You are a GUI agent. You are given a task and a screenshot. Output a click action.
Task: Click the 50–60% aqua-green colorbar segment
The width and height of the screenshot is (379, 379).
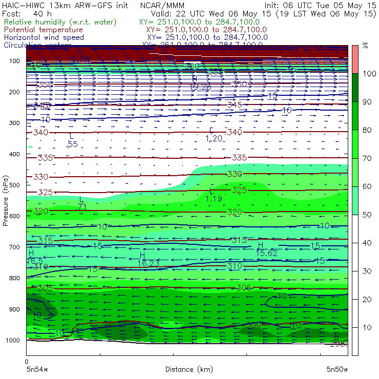(355, 201)
